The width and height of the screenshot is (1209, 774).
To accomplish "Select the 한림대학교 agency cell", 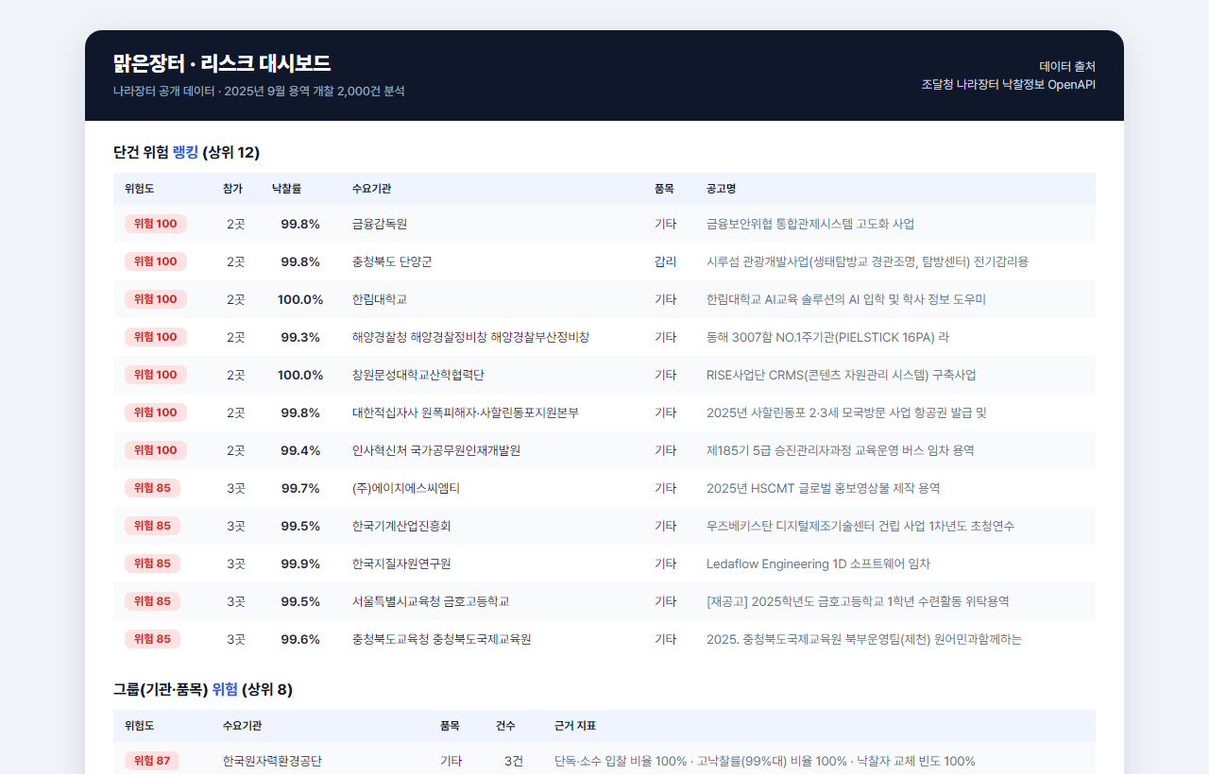I will tap(380, 299).
